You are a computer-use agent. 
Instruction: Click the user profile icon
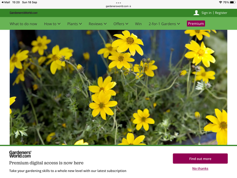tap(196, 13)
